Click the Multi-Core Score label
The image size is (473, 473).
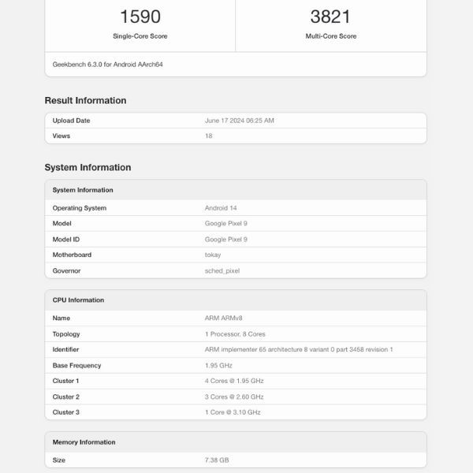pyautogui.click(x=331, y=36)
